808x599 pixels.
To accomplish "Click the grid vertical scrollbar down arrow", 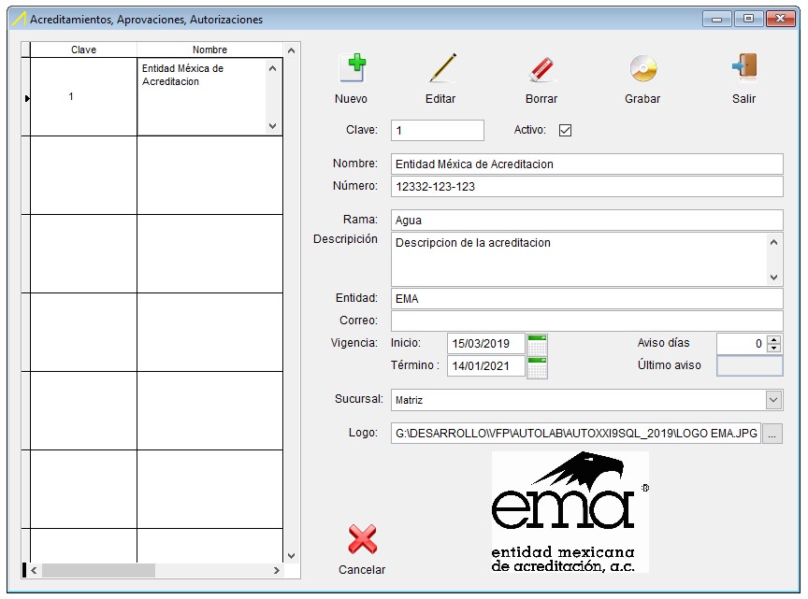I will pos(291,556).
